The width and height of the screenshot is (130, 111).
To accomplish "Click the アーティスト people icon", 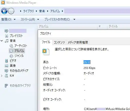I will pyautogui.click(x=11, y=46).
